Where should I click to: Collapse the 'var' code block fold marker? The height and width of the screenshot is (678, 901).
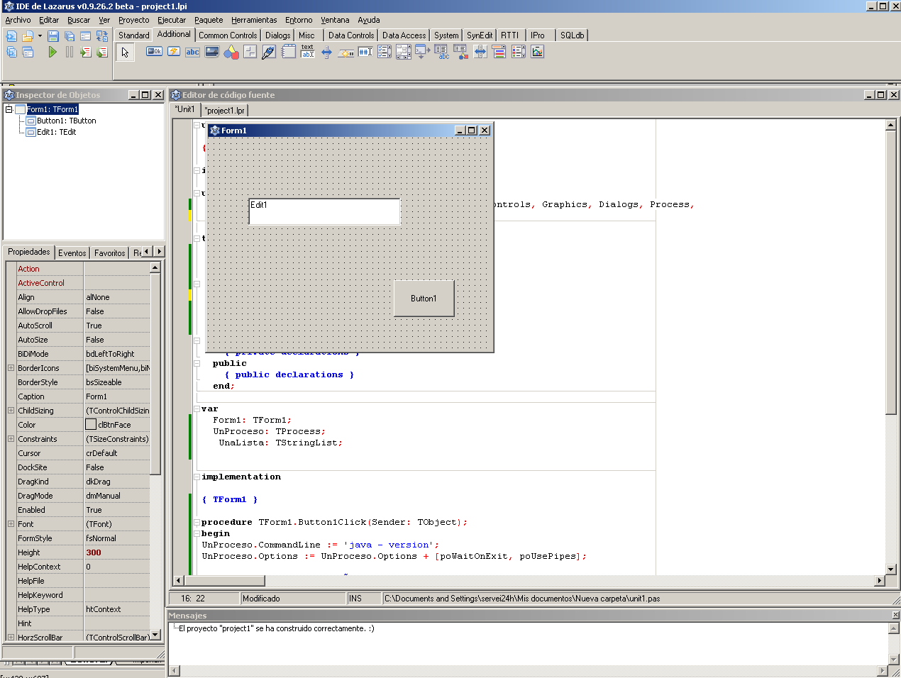tap(197, 409)
